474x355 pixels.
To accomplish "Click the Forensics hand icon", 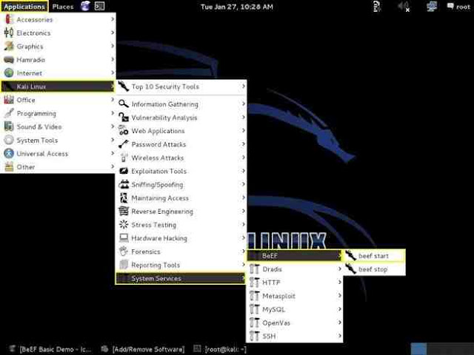I will pos(124,251).
